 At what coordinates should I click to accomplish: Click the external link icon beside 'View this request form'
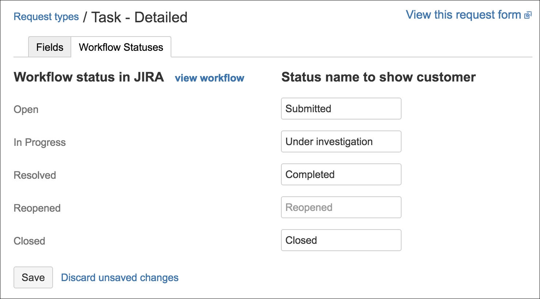529,15
